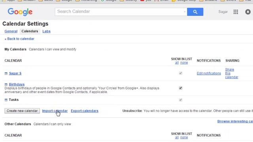The height and width of the screenshot is (142, 253).
Task: Open the Google apps grid icon
Action: (x=236, y=12)
